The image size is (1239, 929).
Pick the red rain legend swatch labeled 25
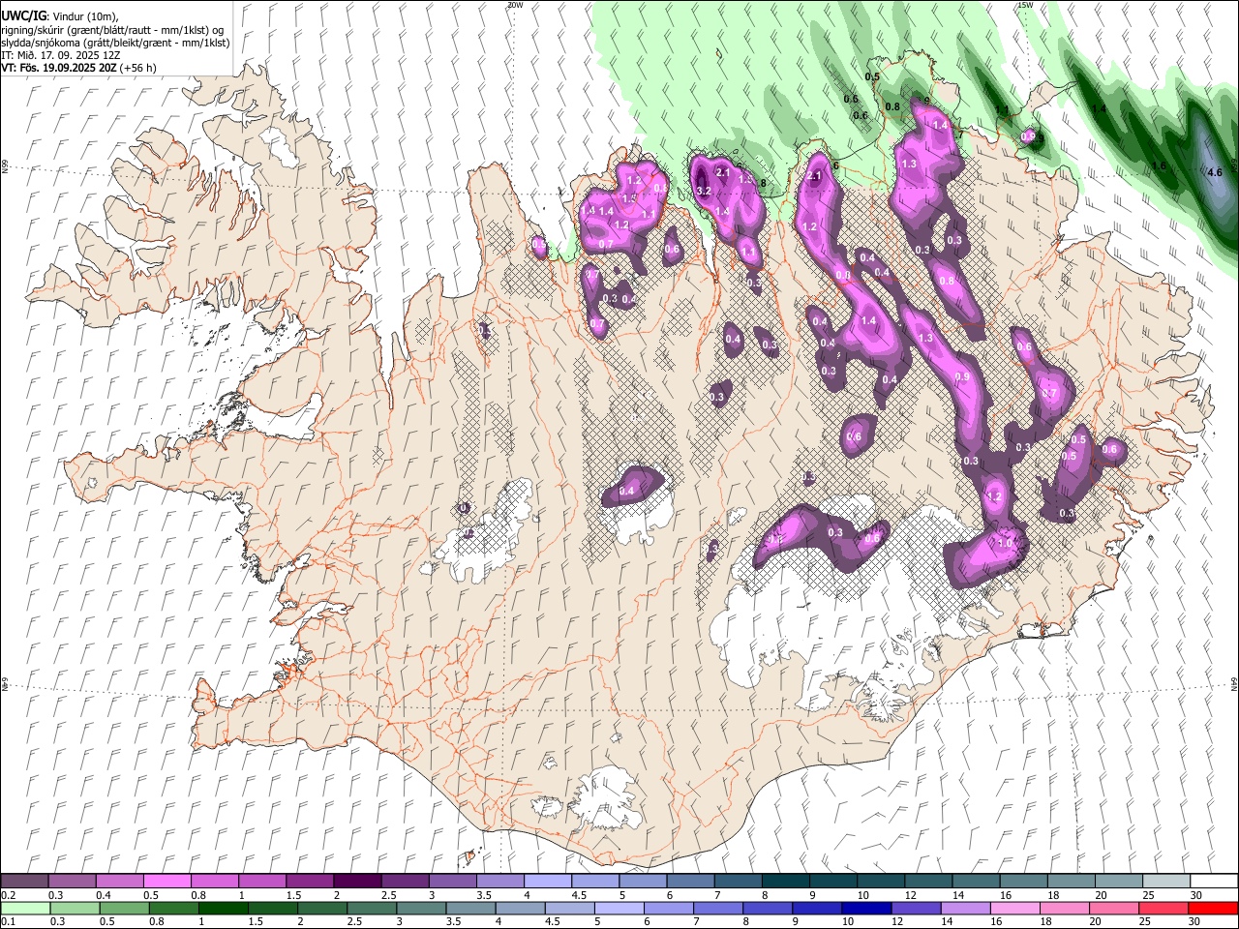click(1162, 908)
